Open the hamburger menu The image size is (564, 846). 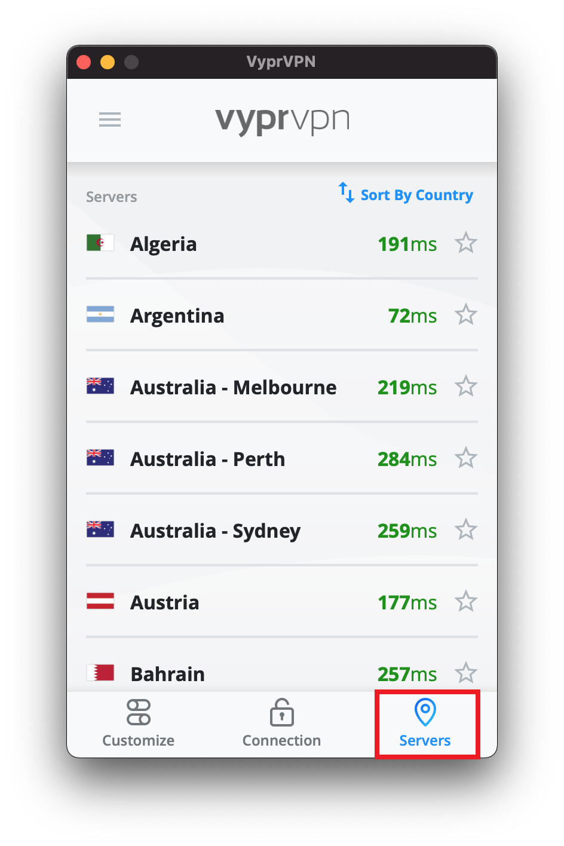(110, 119)
